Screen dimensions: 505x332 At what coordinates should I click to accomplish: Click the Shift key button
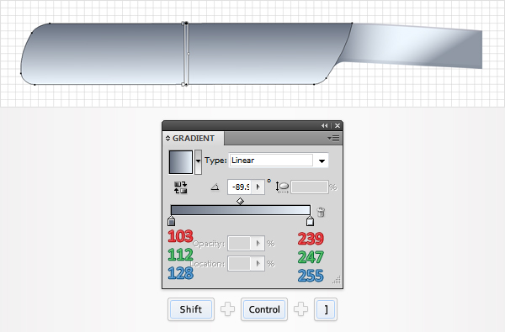click(191, 309)
